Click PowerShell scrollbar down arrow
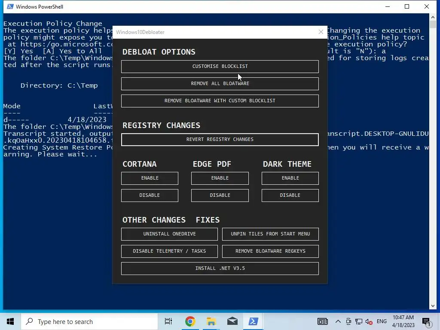The image size is (440, 330). pos(432,306)
